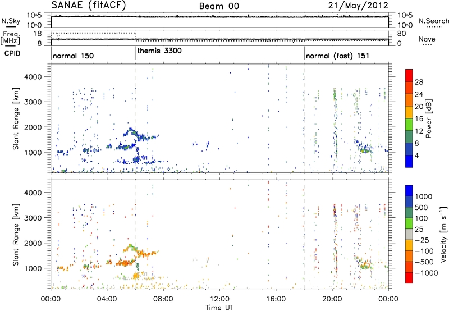Click the "Slant Range [km]" label of power panel
The width and height of the screenshot is (449, 311).
[16, 118]
